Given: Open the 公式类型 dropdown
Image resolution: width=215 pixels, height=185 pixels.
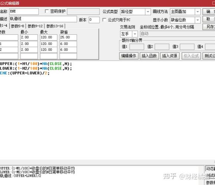Looking at the screenshot, I should pyautogui.click(x=148, y=12).
